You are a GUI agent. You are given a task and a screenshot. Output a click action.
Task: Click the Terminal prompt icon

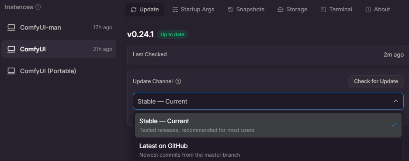[323, 10]
